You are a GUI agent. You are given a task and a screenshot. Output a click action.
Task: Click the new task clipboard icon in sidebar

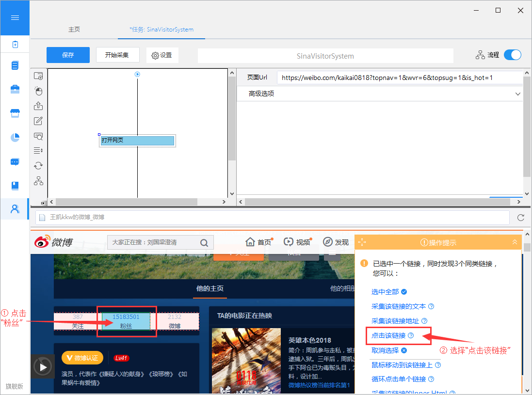[15, 45]
